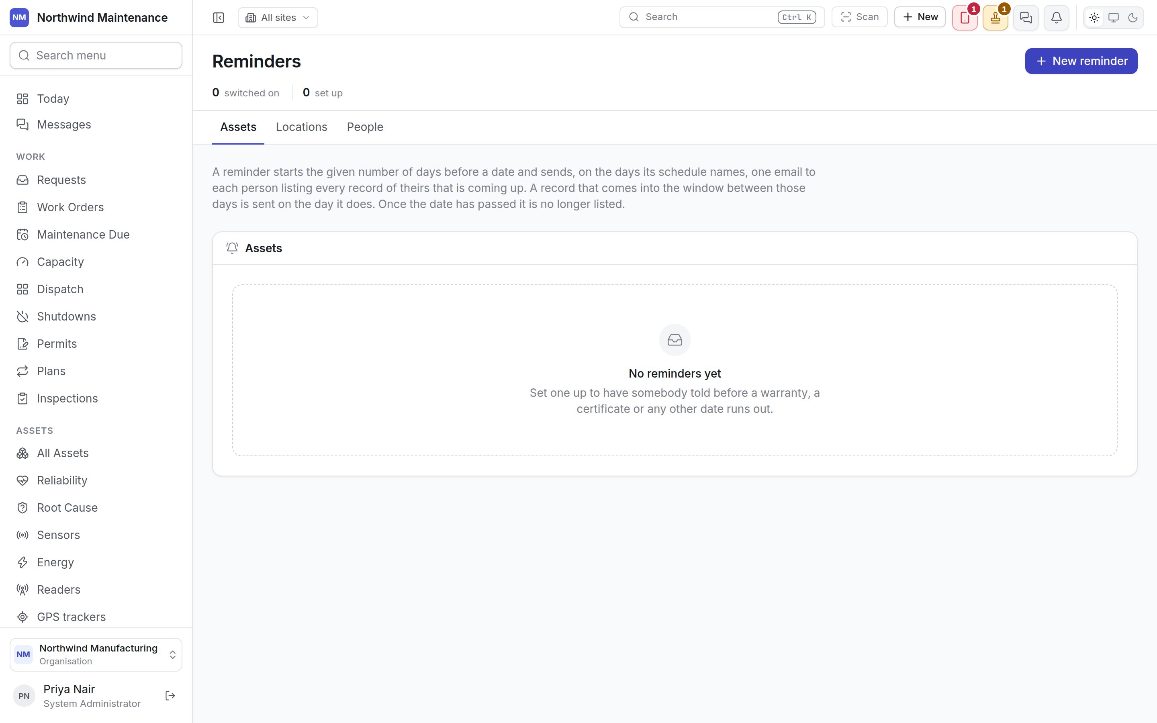Open GPS trackers in the sidebar
Screen dimensions: 1157x723
click(x=96, y=617)
